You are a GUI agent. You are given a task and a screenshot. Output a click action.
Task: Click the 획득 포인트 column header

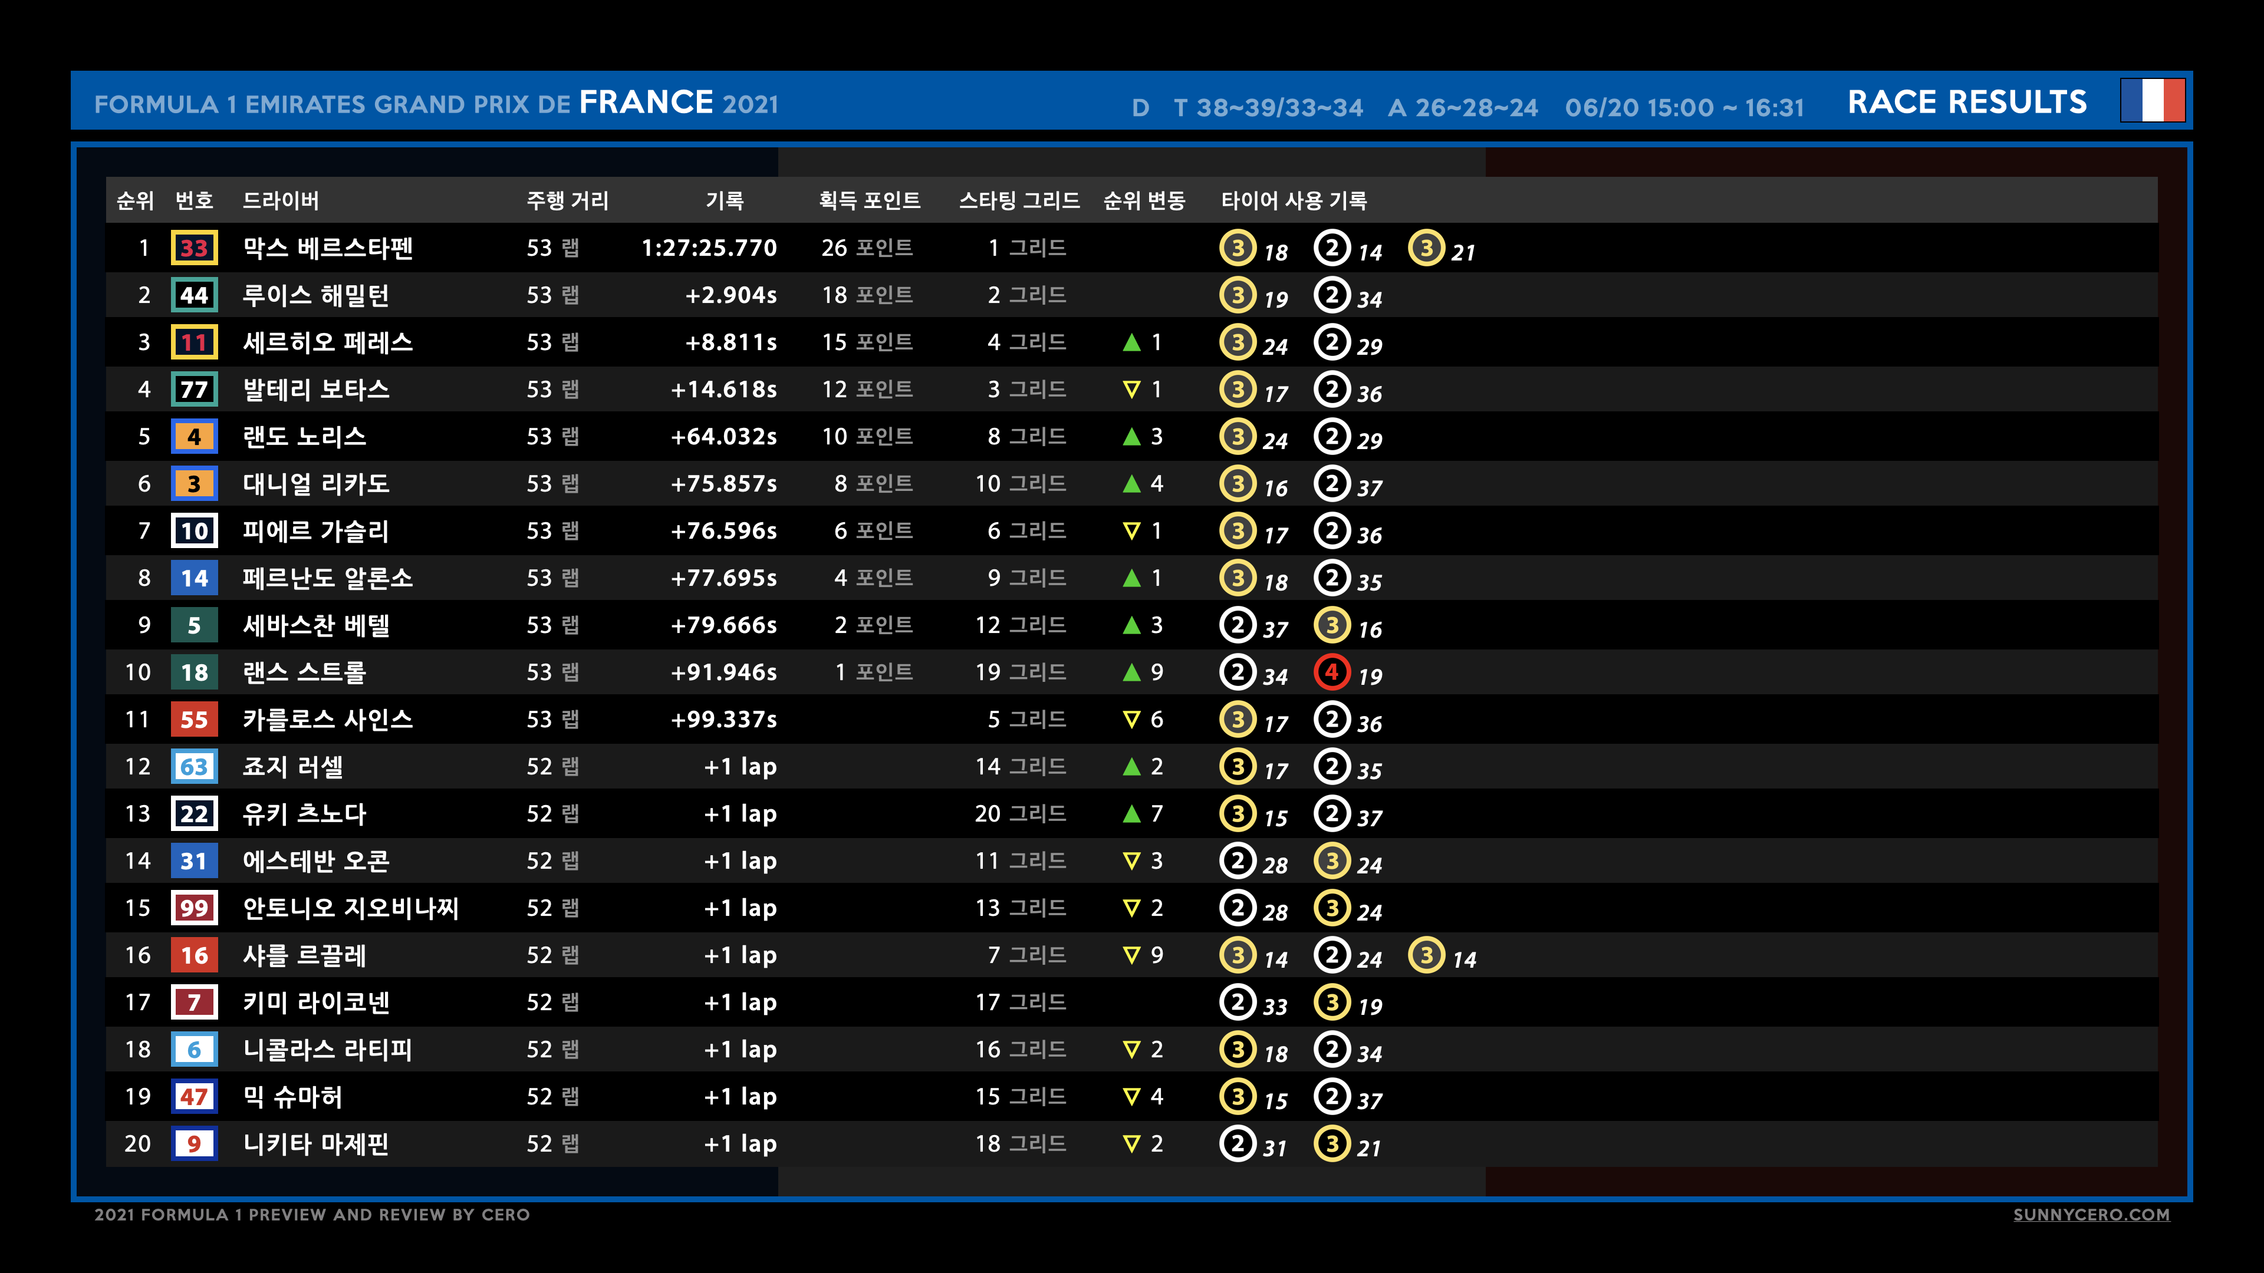point(869,200)
